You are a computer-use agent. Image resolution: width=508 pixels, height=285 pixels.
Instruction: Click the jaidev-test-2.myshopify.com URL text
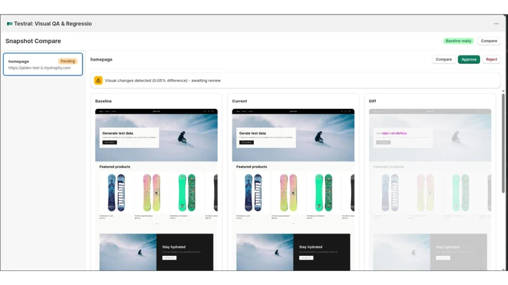39,68
